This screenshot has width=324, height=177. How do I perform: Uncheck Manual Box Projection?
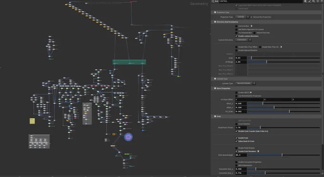click(x=252, y=17)
